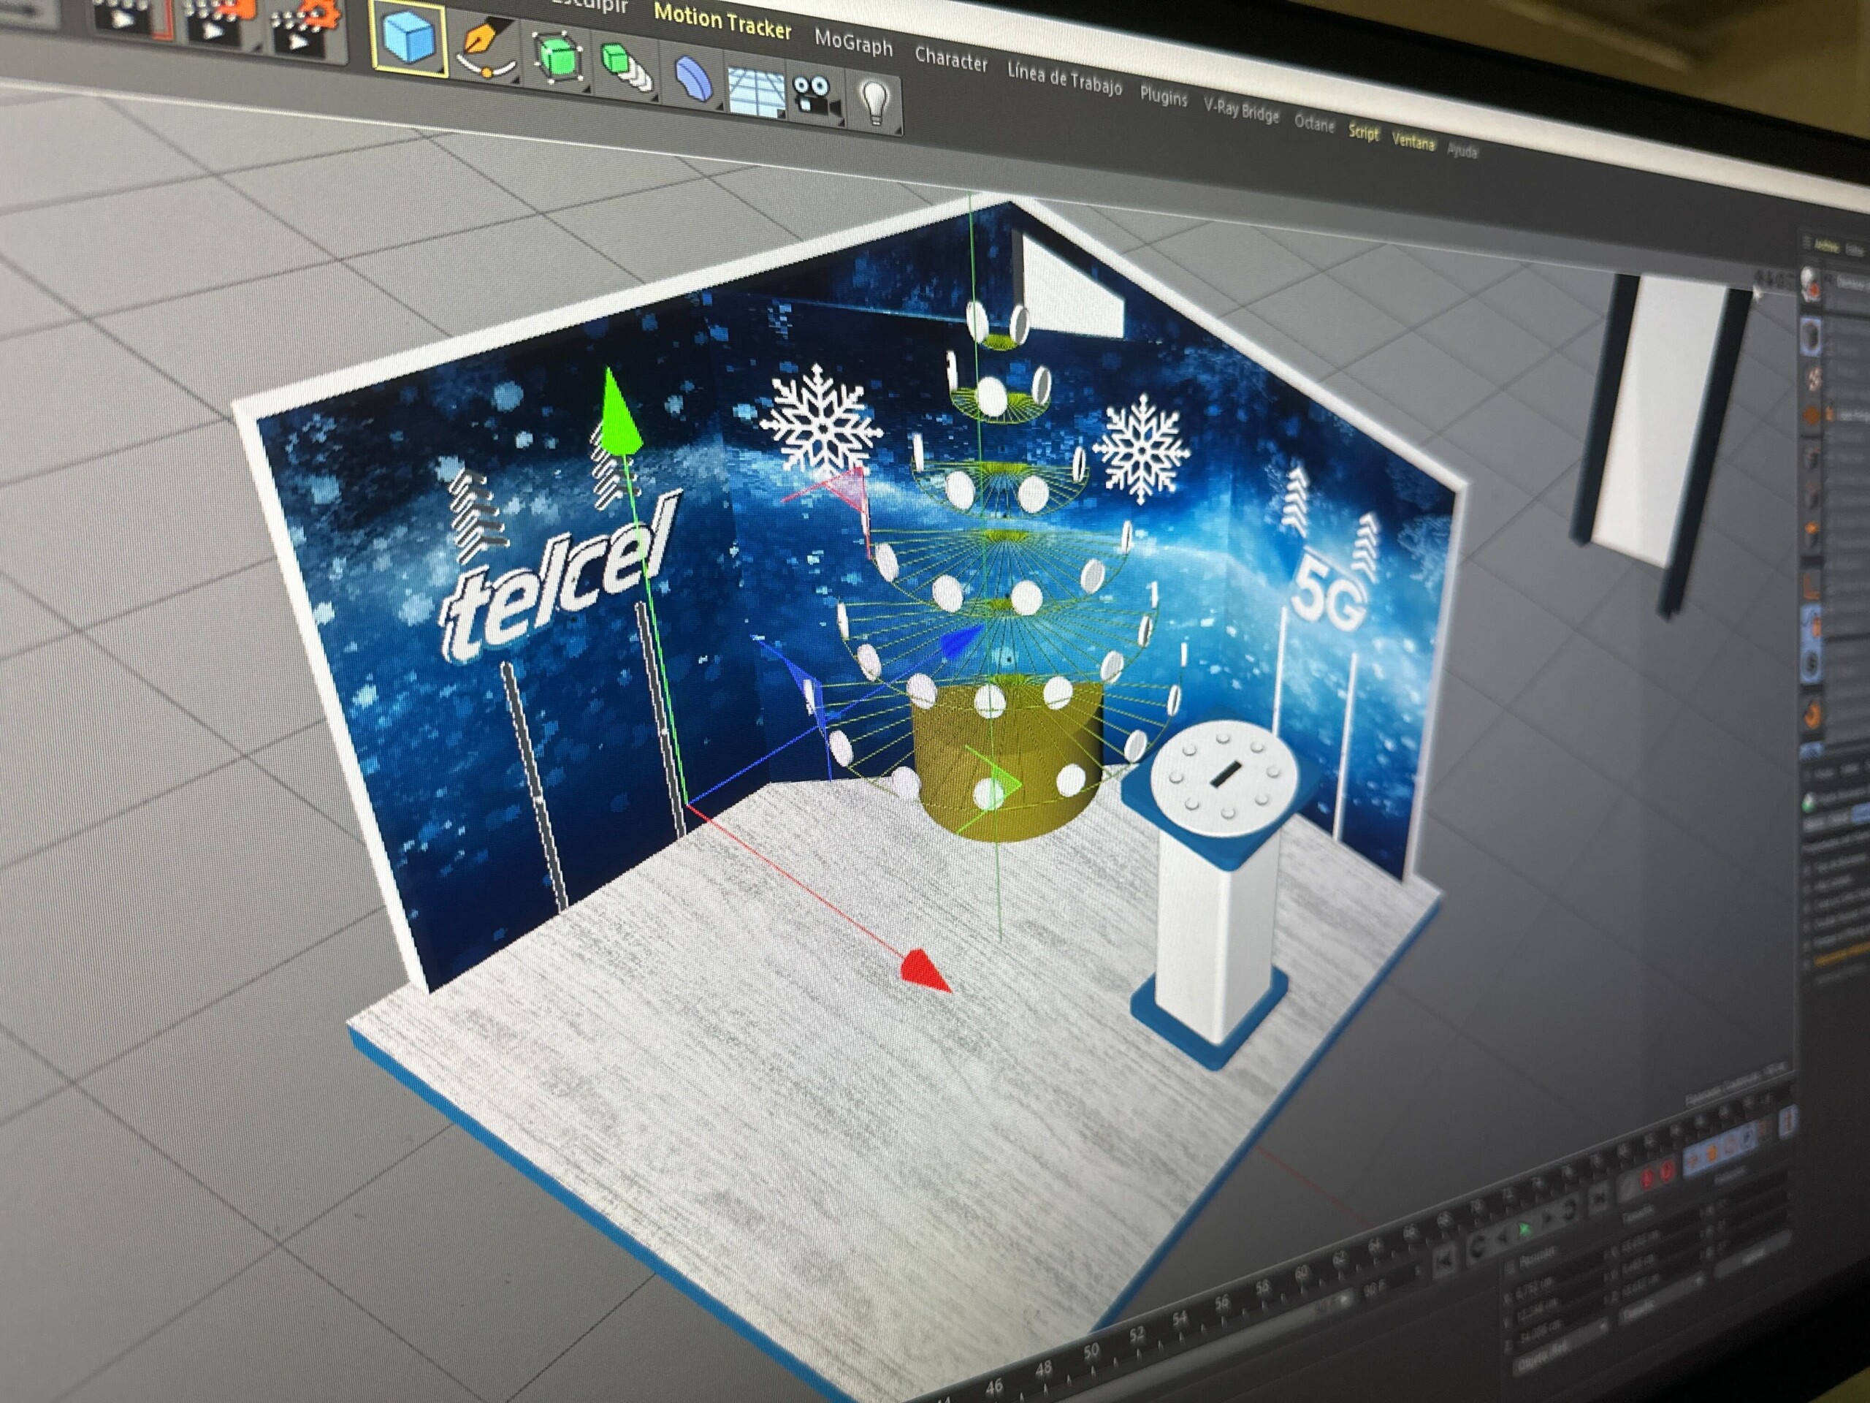
Task: Toggle the first blue key-channel button
Action: pyautogui.click(x=1692, y=1162)
